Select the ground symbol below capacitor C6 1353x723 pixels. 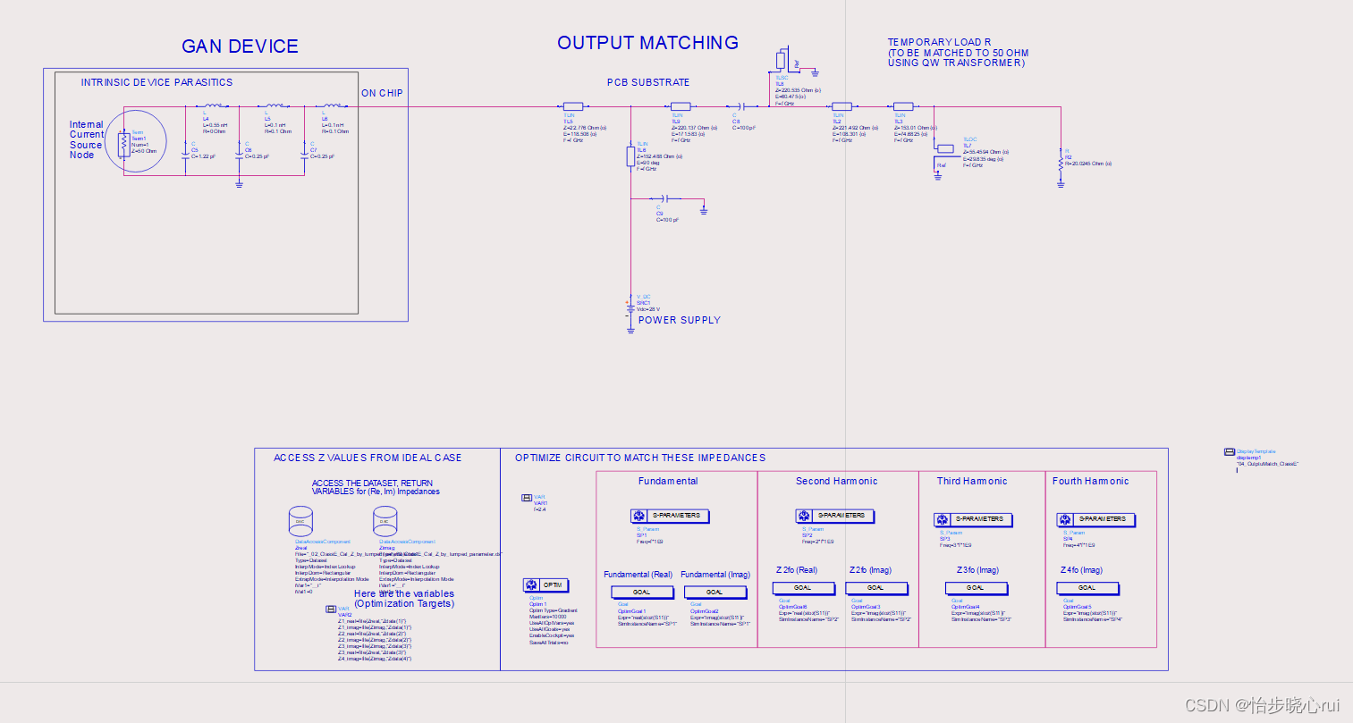coord(239,184)
